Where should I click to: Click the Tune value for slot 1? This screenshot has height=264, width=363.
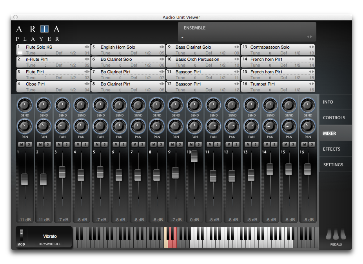pyautogui.click(x=45, y=53)
